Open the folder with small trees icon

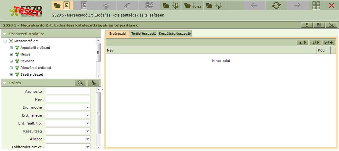point(214,5)
